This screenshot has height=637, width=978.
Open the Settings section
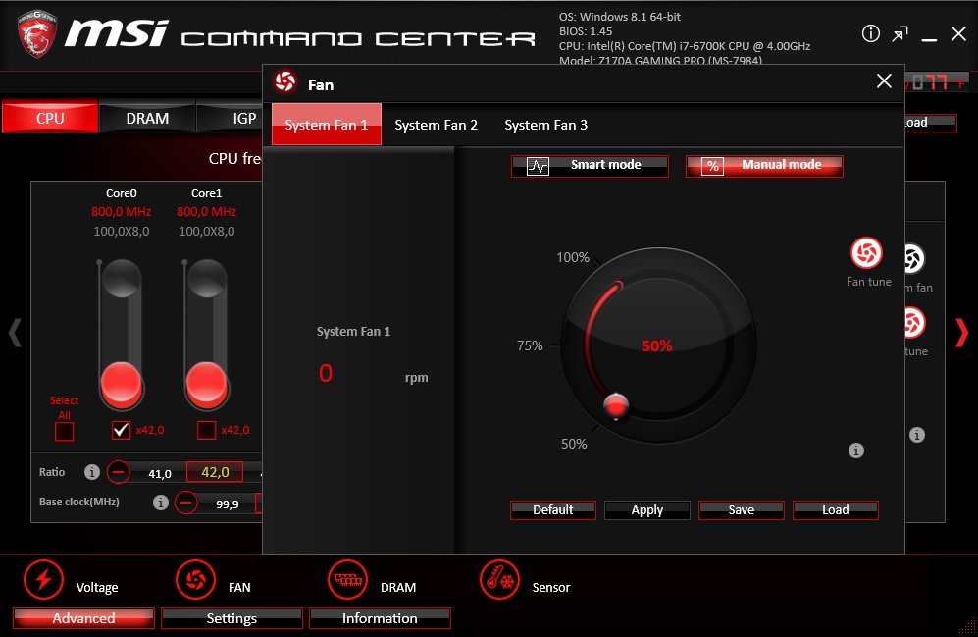click(x=232, y=618)
